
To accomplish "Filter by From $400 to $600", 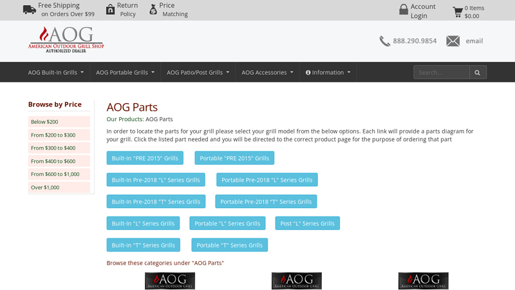I will click(59, 161).
